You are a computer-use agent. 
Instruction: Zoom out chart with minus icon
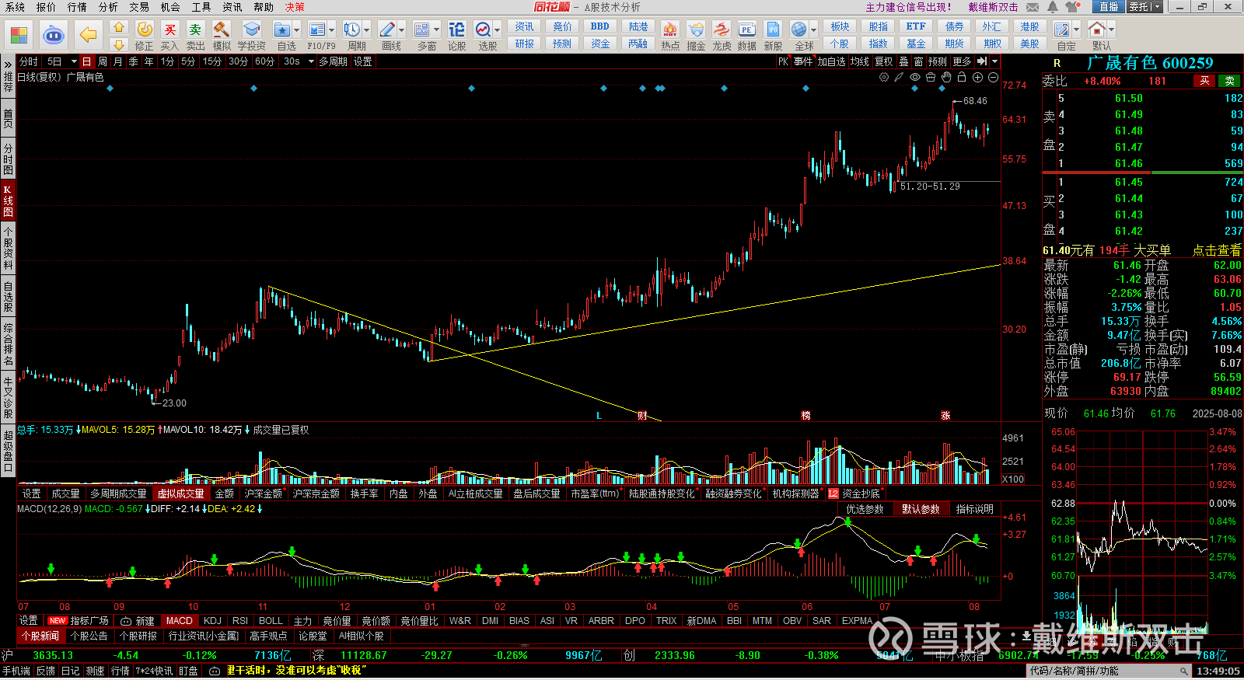click(x=993, y=77)
